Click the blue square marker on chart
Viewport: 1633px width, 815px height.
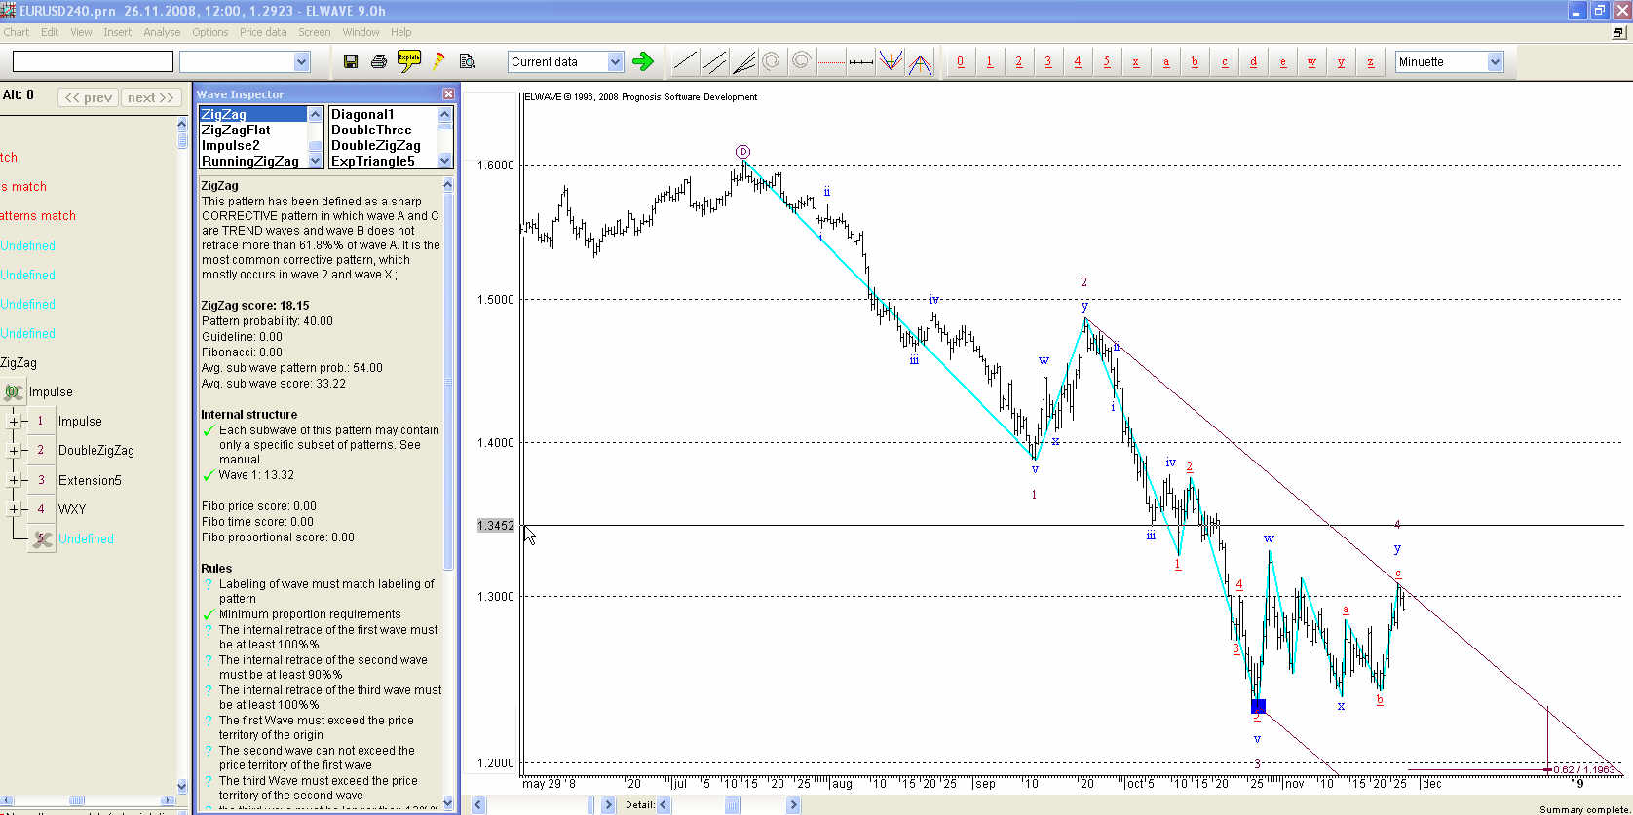(x=1258, y=706)
